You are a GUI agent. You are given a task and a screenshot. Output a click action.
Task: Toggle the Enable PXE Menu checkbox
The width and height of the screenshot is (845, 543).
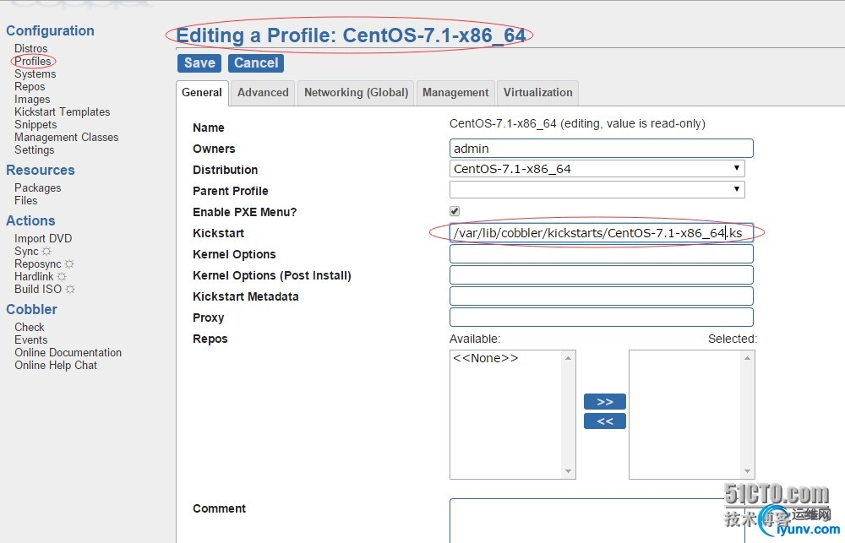(x=455, y=211)
